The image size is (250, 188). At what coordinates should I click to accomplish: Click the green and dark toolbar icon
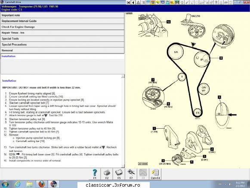tap(177, 2)
